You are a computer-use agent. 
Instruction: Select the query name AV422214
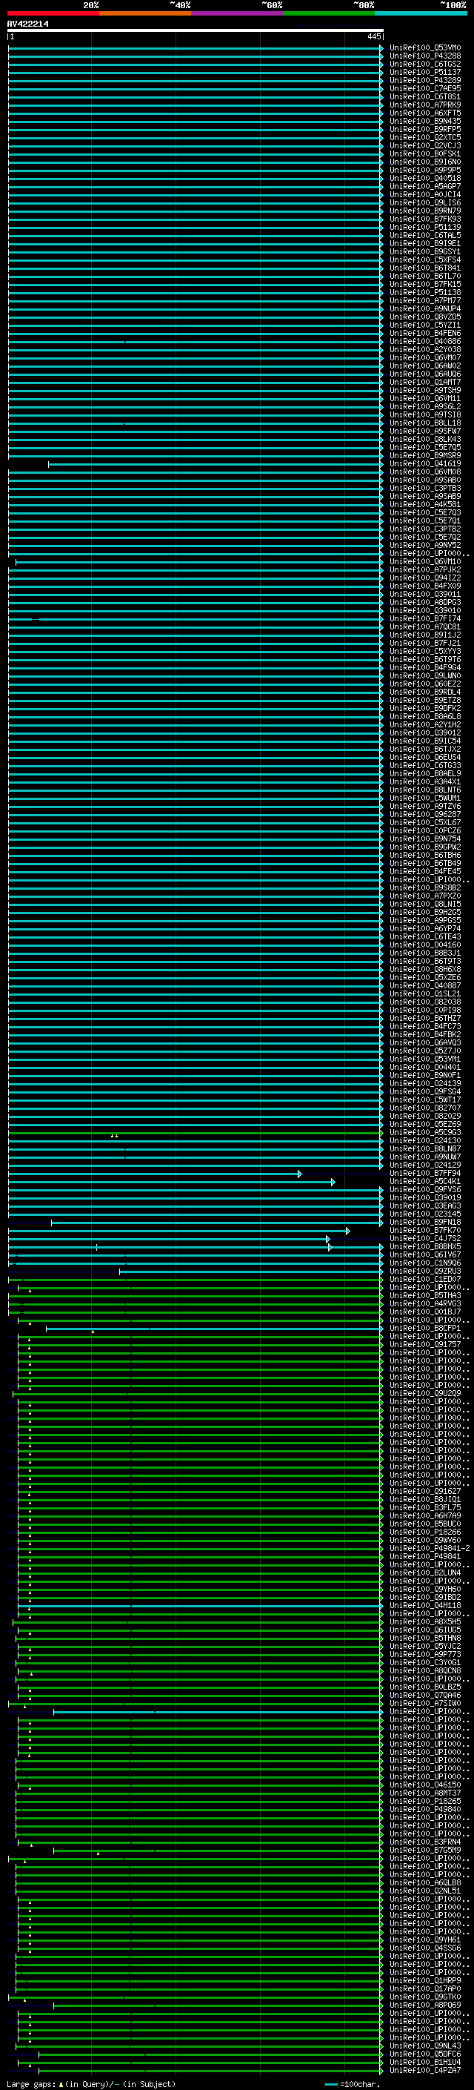point(27,24)
